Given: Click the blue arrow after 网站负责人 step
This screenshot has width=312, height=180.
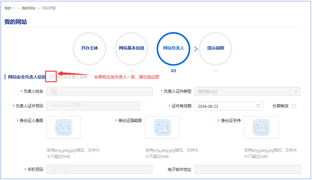Looking at the screenshot, I should (x=196, y=49).
